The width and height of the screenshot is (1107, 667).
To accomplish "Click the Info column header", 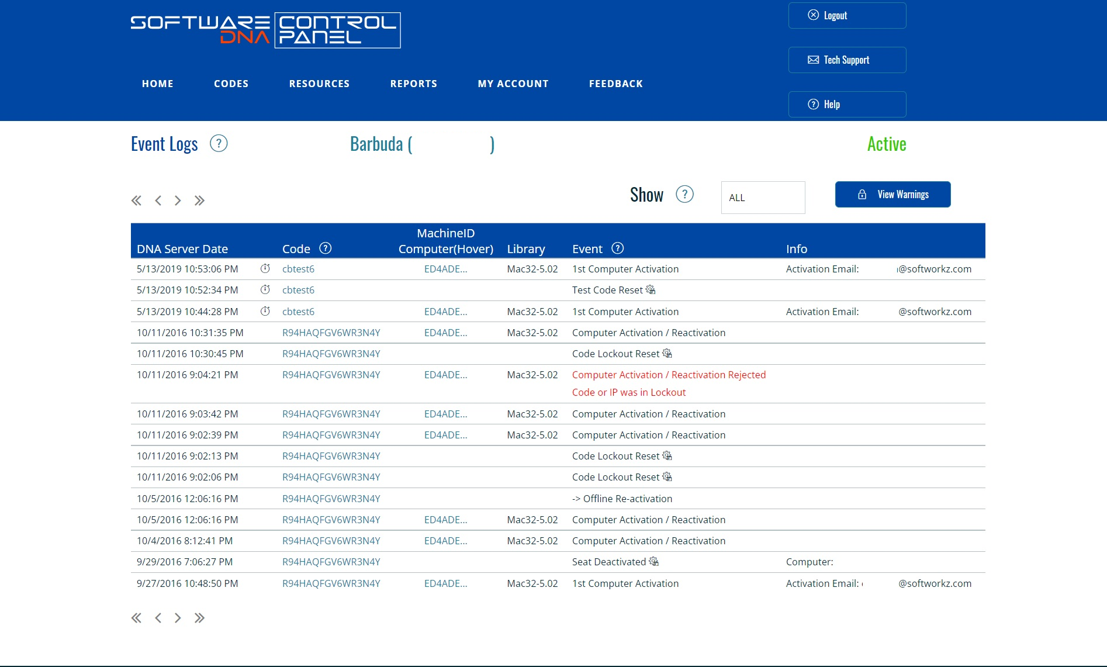I will [x=797, y=249].
